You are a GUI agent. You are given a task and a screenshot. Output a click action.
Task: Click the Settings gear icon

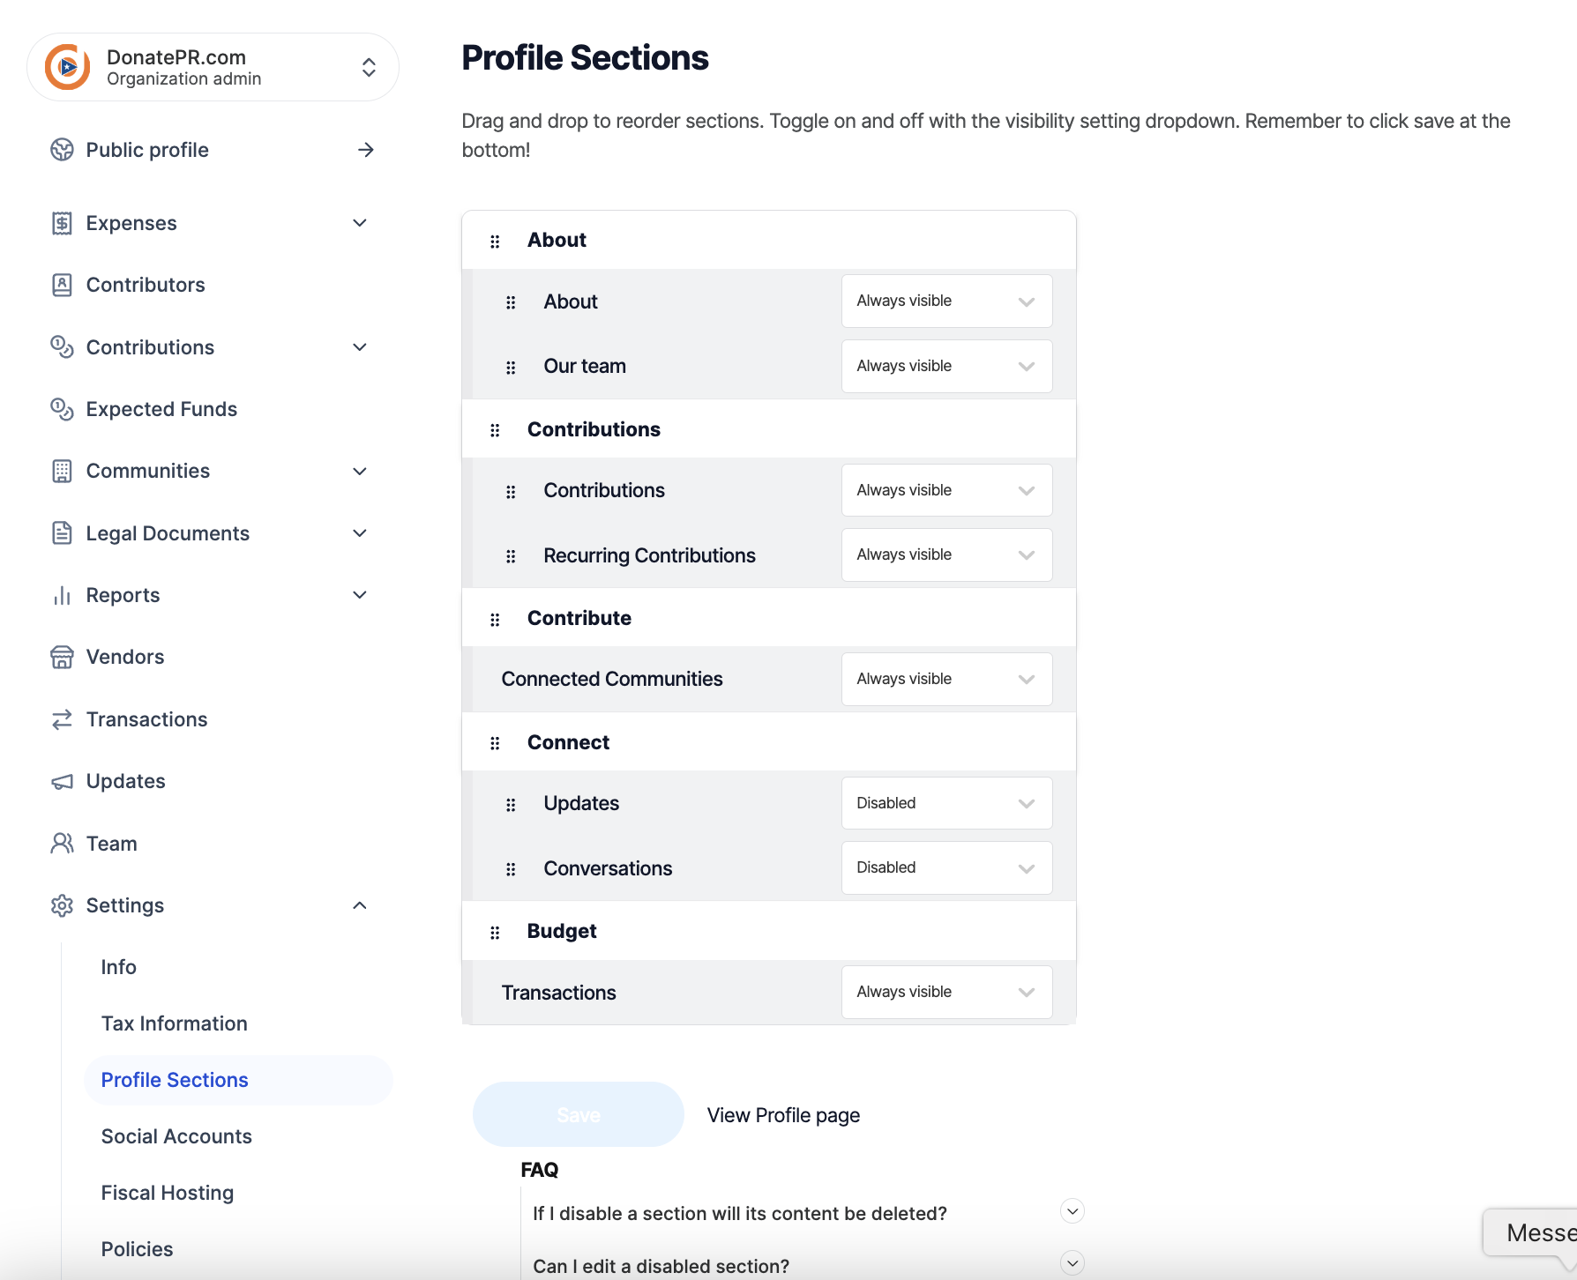pyautogui.click(x=62, y=905)
